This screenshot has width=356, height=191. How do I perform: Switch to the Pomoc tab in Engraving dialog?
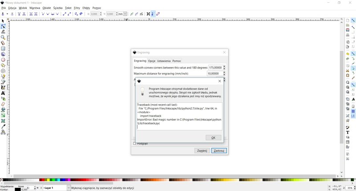pos(176,61)
